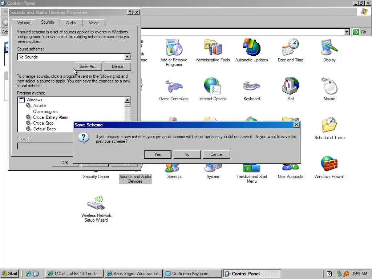Select System item label

(213, 177)
